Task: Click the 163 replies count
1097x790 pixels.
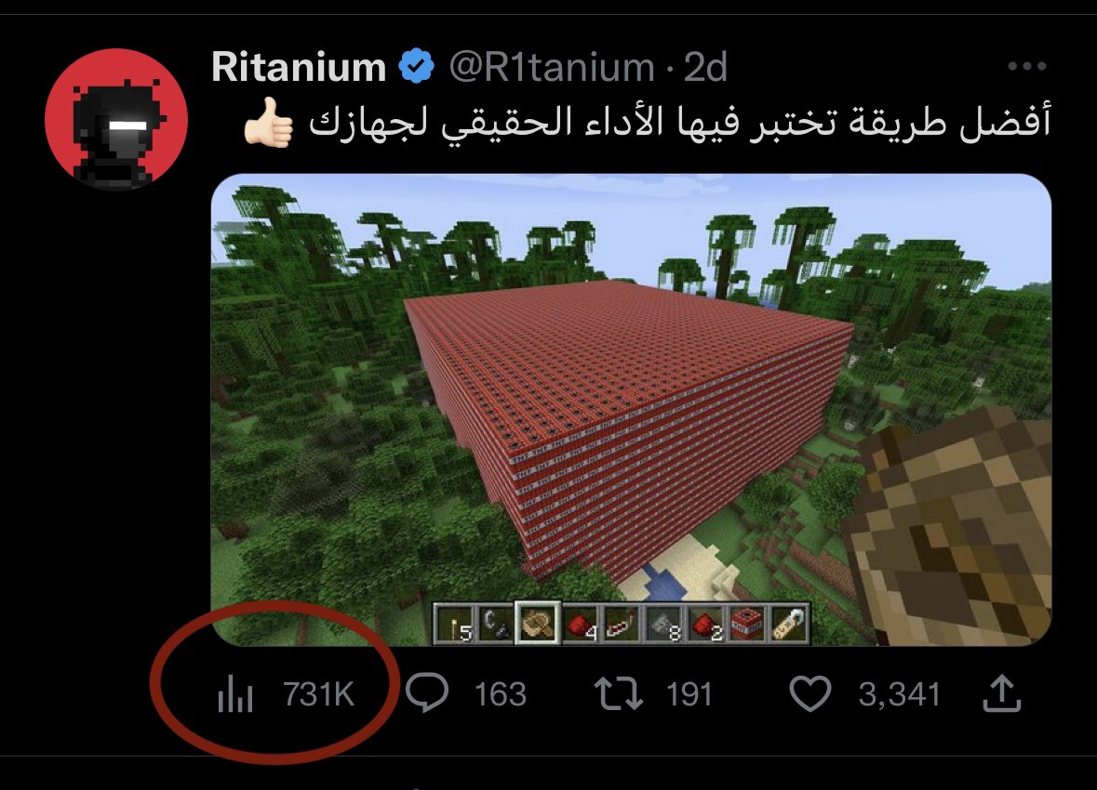Action: pyautogui.click(x=501, y=694)
